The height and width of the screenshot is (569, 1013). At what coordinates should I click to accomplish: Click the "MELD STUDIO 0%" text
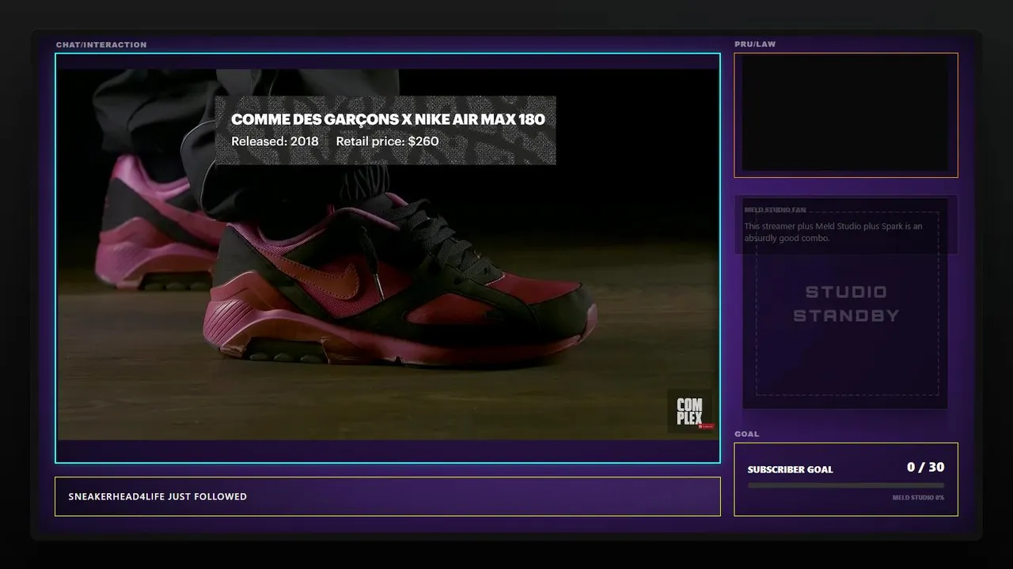tap(918, 498)
